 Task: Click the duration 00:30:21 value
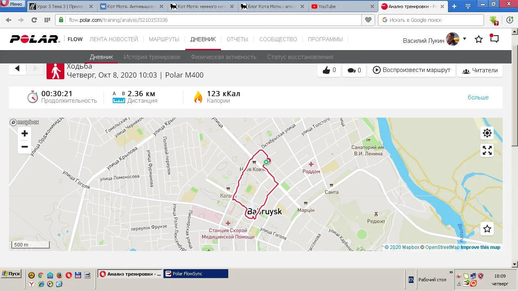tap(57, 94)
